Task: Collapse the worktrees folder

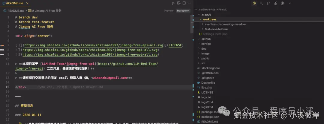Action: point(209,19)
